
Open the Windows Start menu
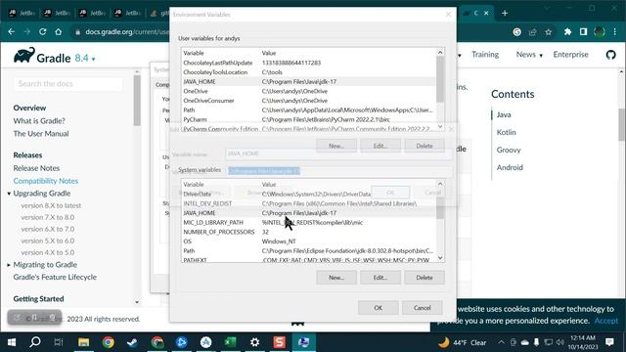(12, 342)
